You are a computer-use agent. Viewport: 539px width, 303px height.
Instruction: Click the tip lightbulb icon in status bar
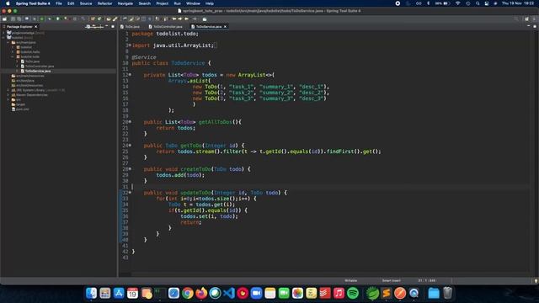click(536, 280)
